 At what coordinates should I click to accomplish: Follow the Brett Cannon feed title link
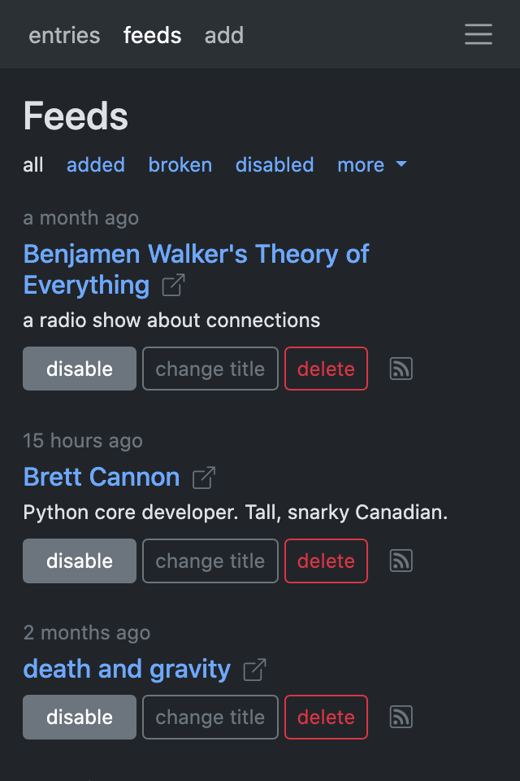pos(101,477)
